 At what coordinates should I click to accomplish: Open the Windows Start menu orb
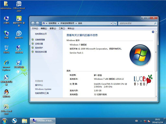(4, 121)
